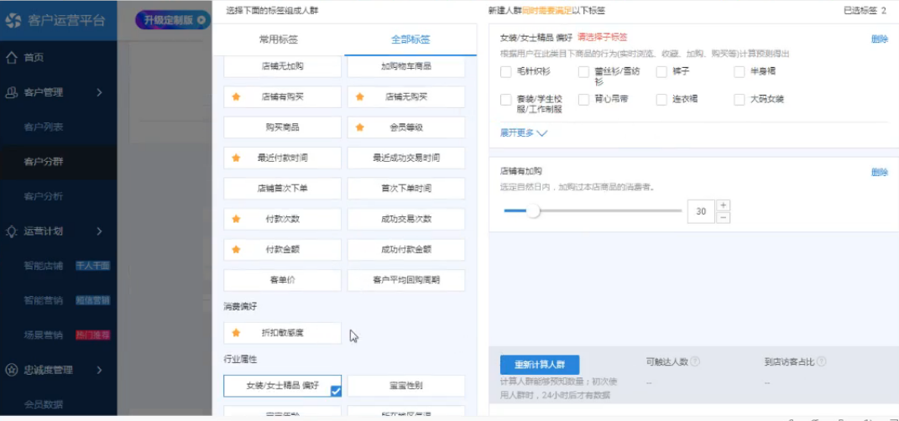899x421 pixels.
Task: Click the 忠诚度管理 icon in sidebar
Action: click(12, 370)
